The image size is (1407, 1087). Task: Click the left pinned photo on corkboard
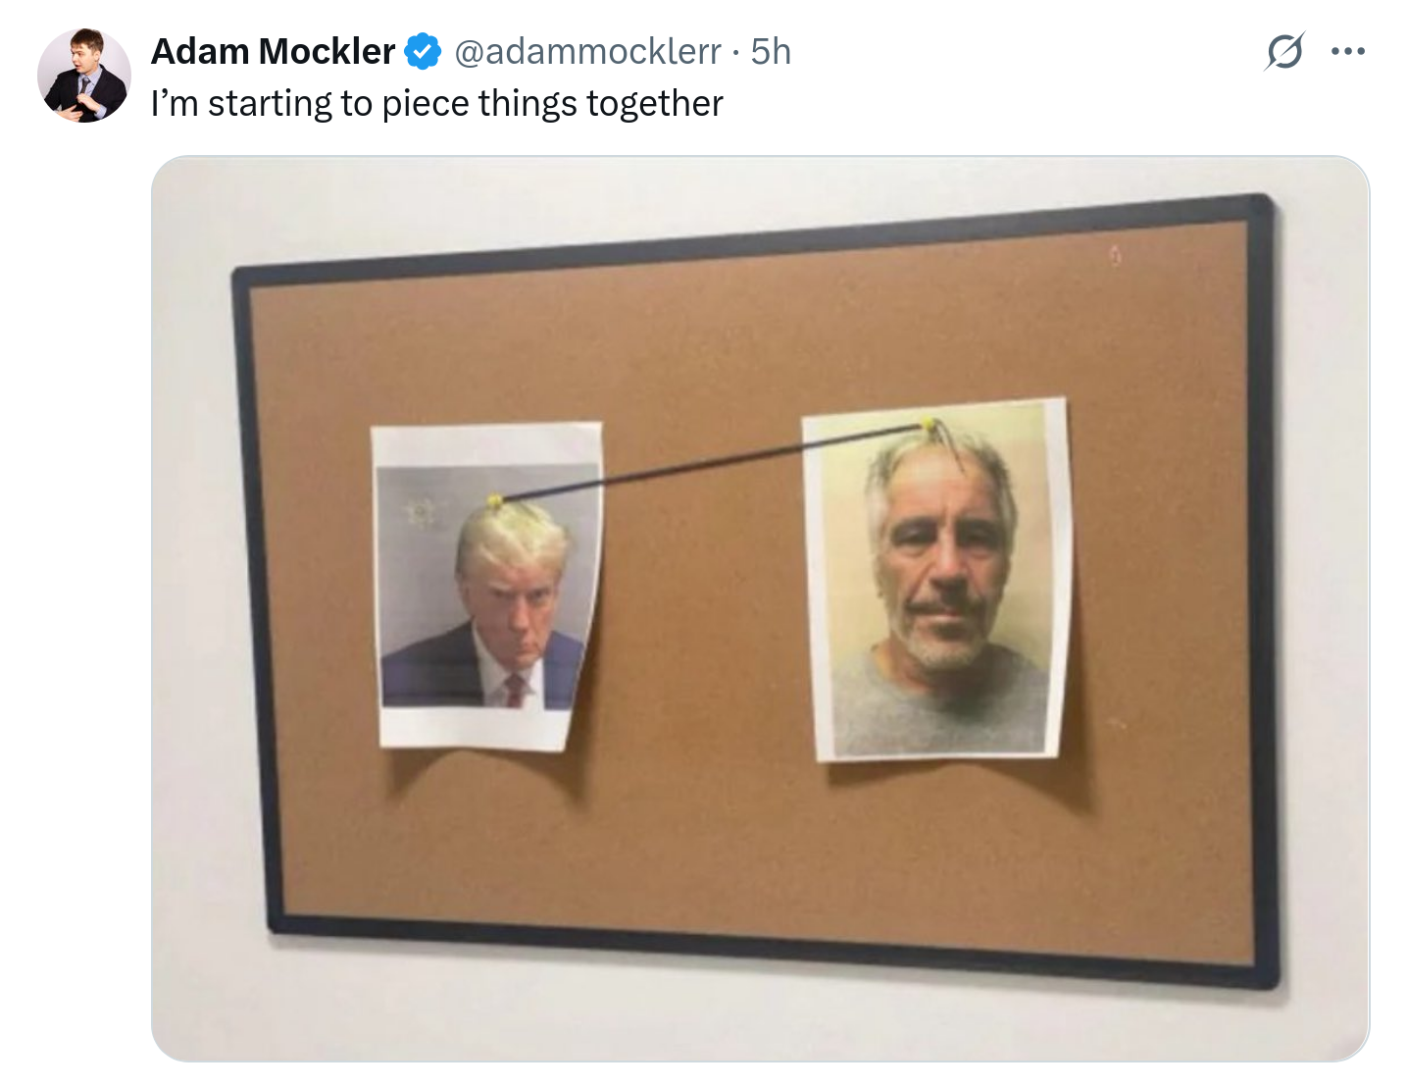487,587
